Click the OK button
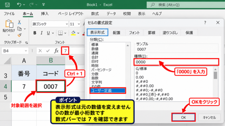 pos(184,118)
